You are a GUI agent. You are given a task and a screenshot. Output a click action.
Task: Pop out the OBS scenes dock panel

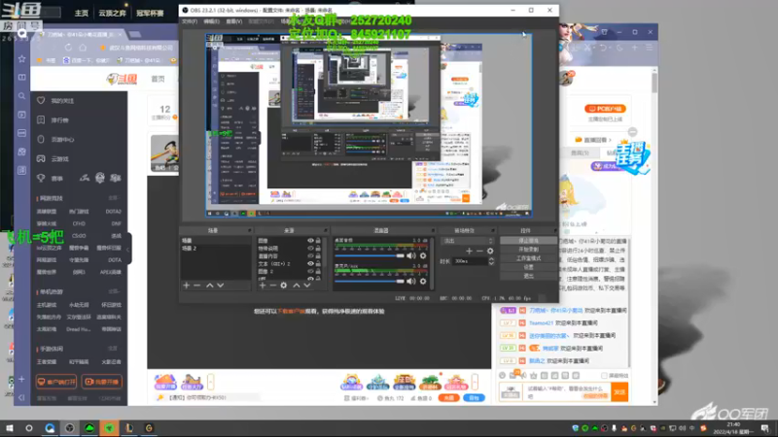tap(250, 231)
